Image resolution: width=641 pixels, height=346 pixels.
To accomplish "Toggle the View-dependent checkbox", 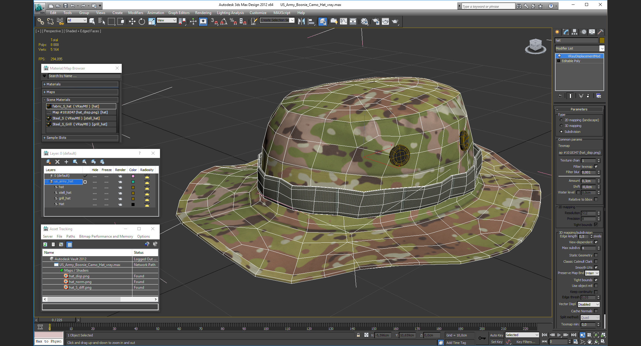I will point(596,242).
